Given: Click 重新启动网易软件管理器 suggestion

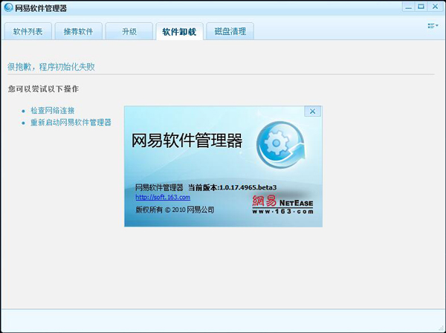Looking at the screenshot, I should tap(71, 123).
